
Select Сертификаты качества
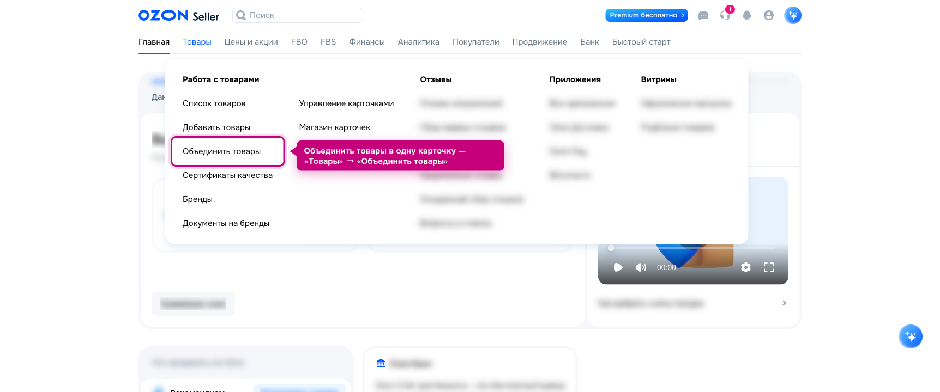click(x=227, y=175)
